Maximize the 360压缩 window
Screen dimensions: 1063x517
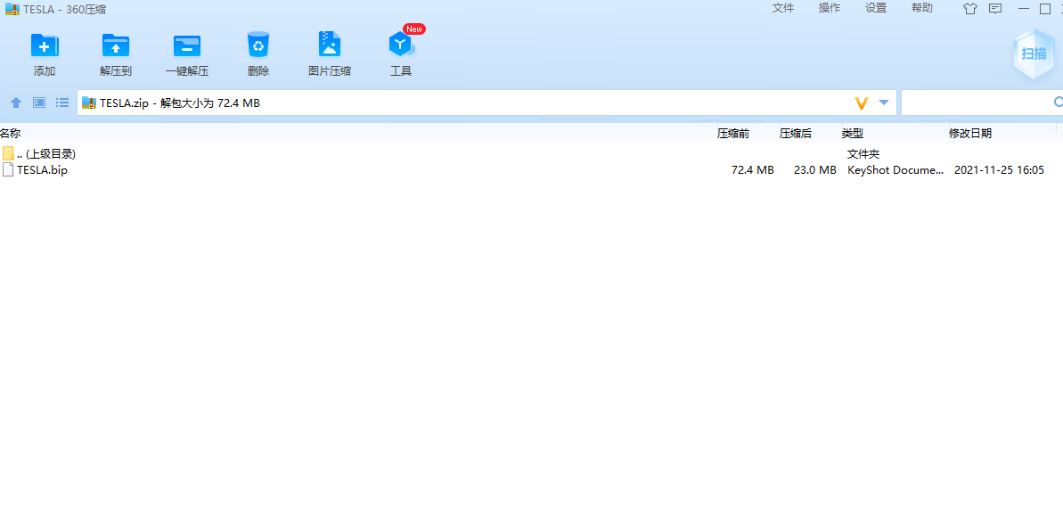click(x=1044, y=9)
